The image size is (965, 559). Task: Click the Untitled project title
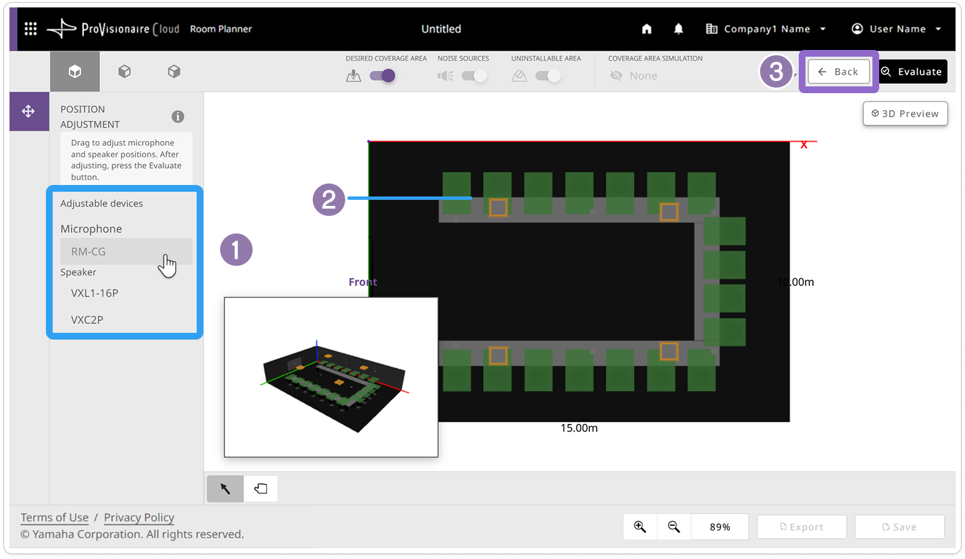pos(441,29)
